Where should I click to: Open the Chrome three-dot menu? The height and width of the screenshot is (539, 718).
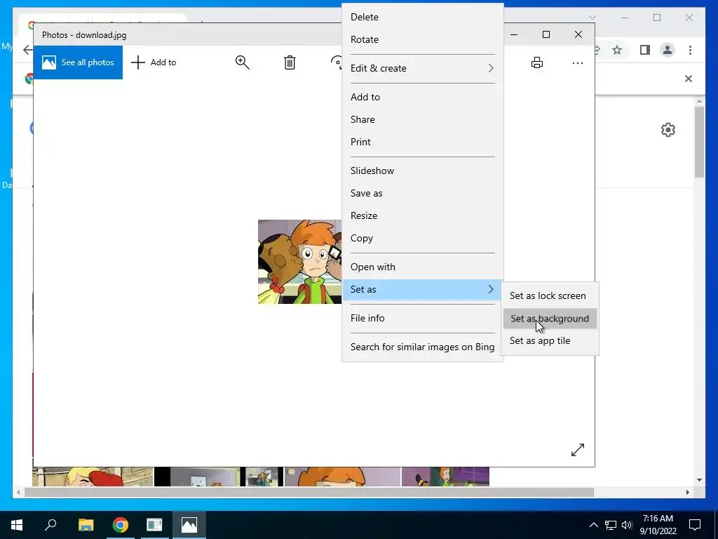(690, 50)
